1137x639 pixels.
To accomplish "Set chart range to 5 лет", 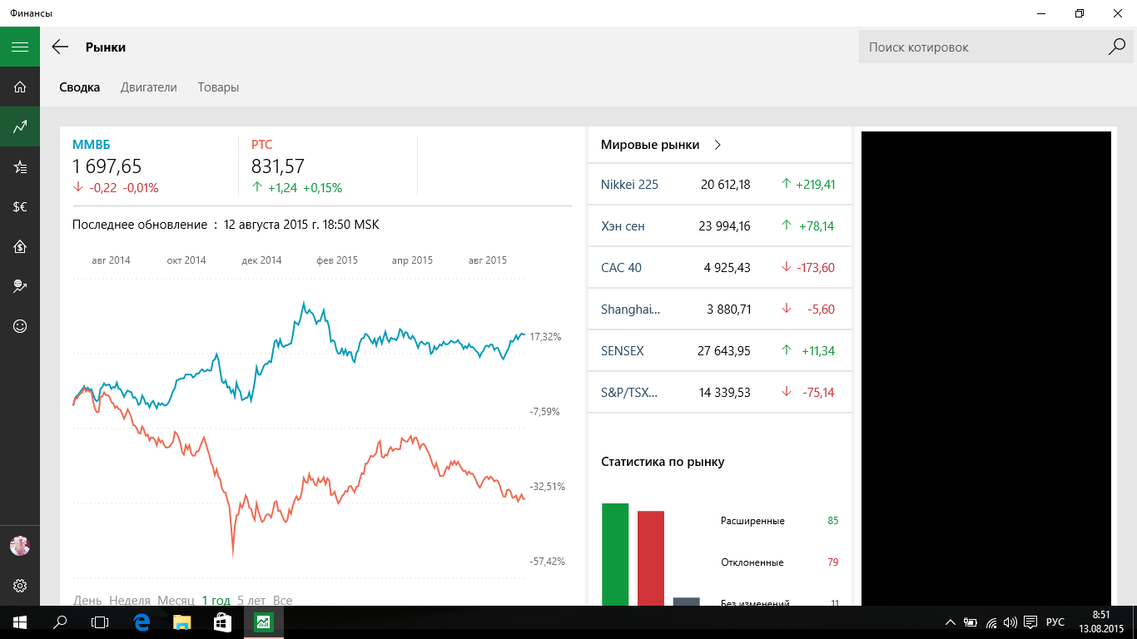I will pyautogui.click(x=251, y=600).
